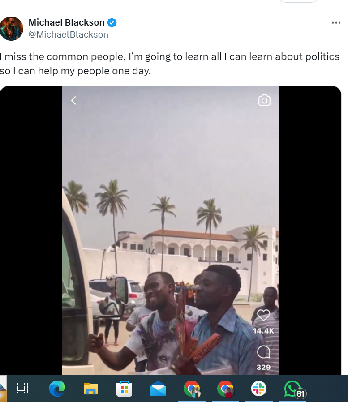This screenshot has width=348, height=402.
Task: Click the @MichaelBlackson handle
Action: click(68, 34)
